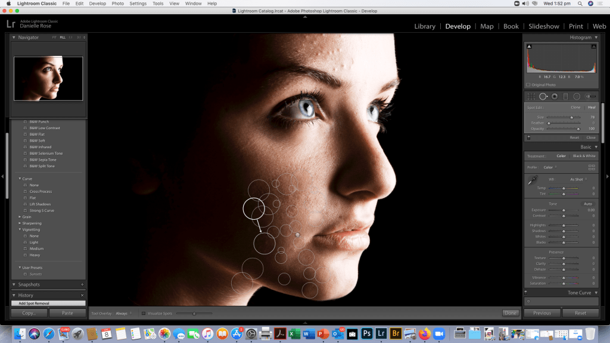The height and width of the screenshot is (343, 610).
Task: Enable the Original Photo checkbox
Action: [x=528, y=85]
